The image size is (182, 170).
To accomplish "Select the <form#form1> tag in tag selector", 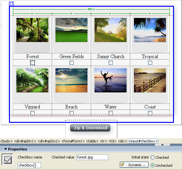I will (x=73, y=141).
